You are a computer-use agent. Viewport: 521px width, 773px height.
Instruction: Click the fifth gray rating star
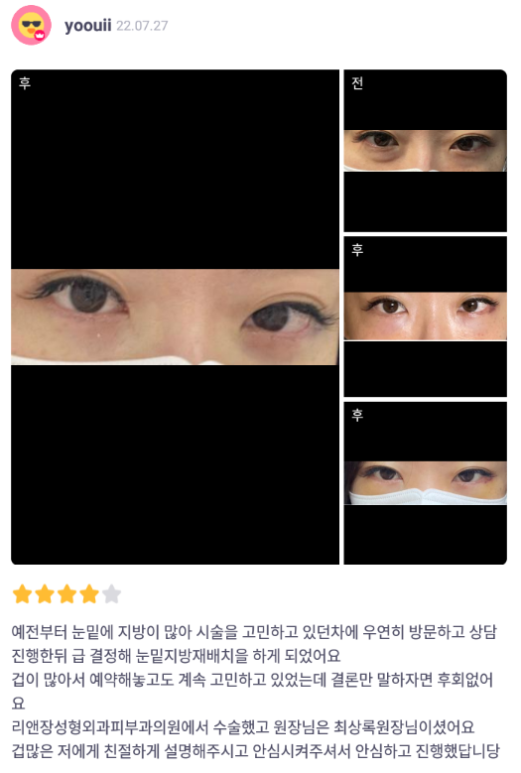point(111,594)
